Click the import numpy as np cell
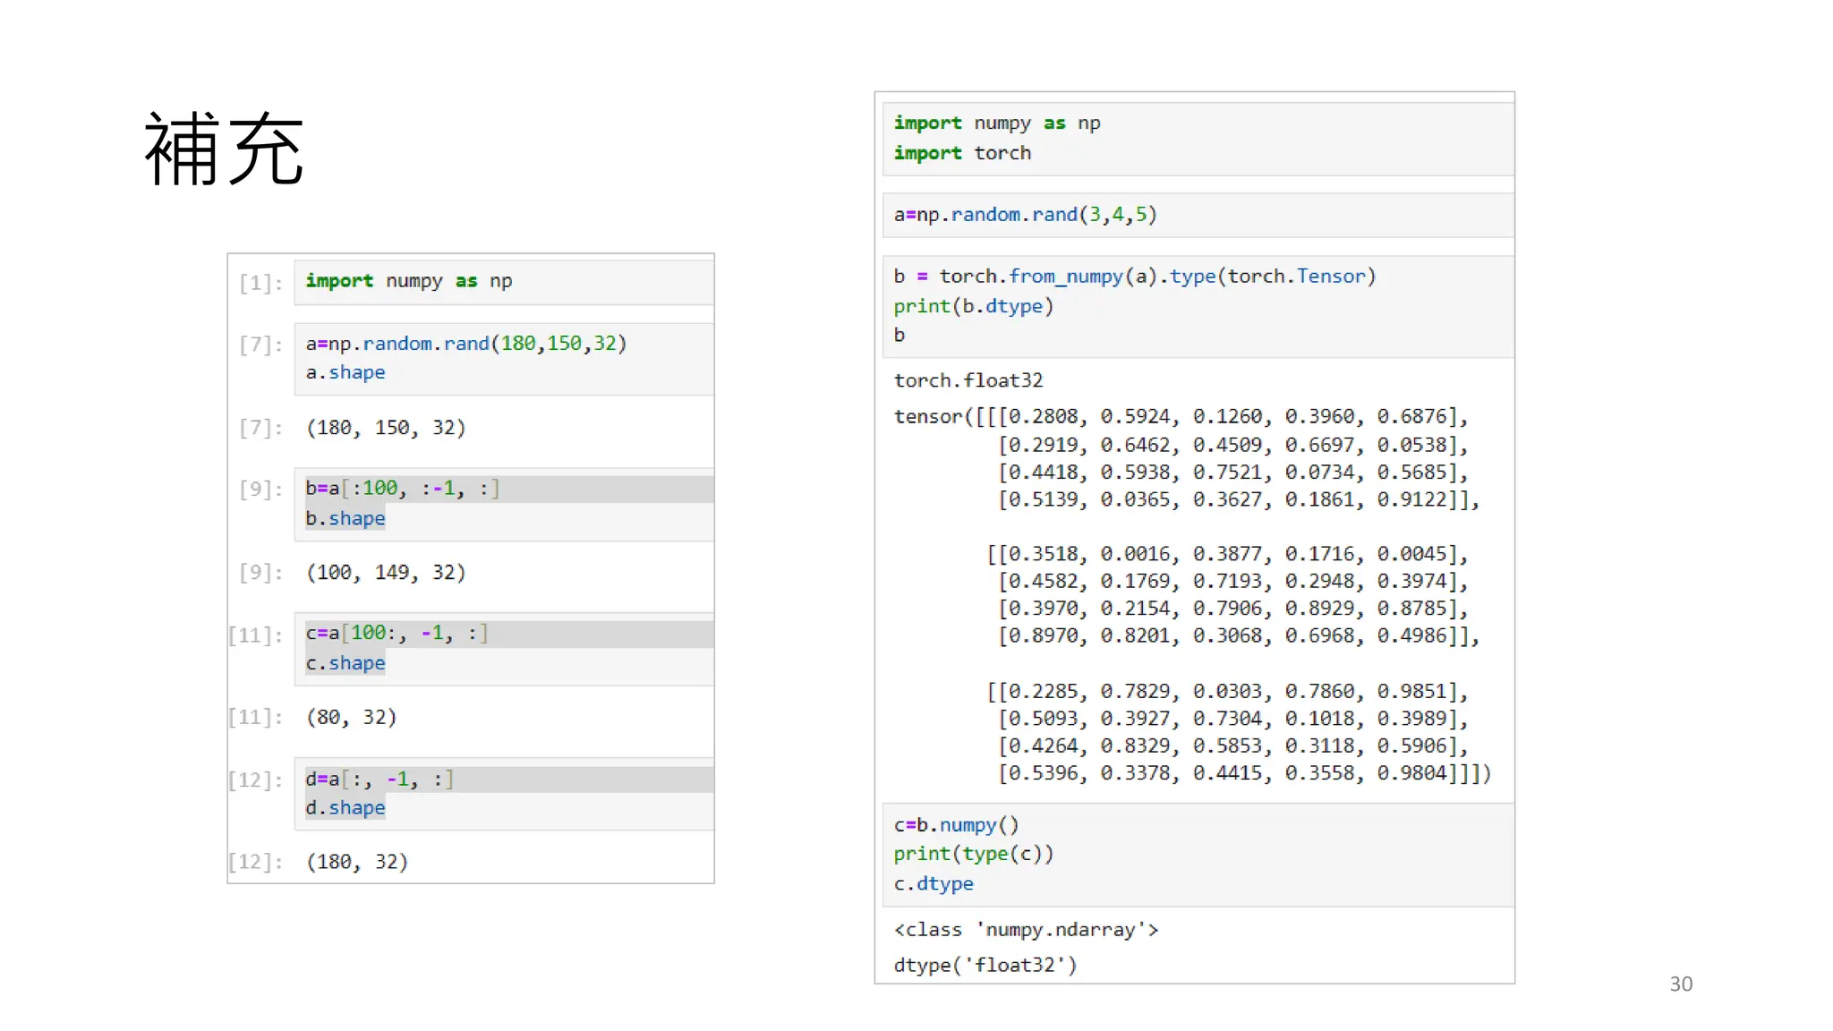 pos(409,281)
